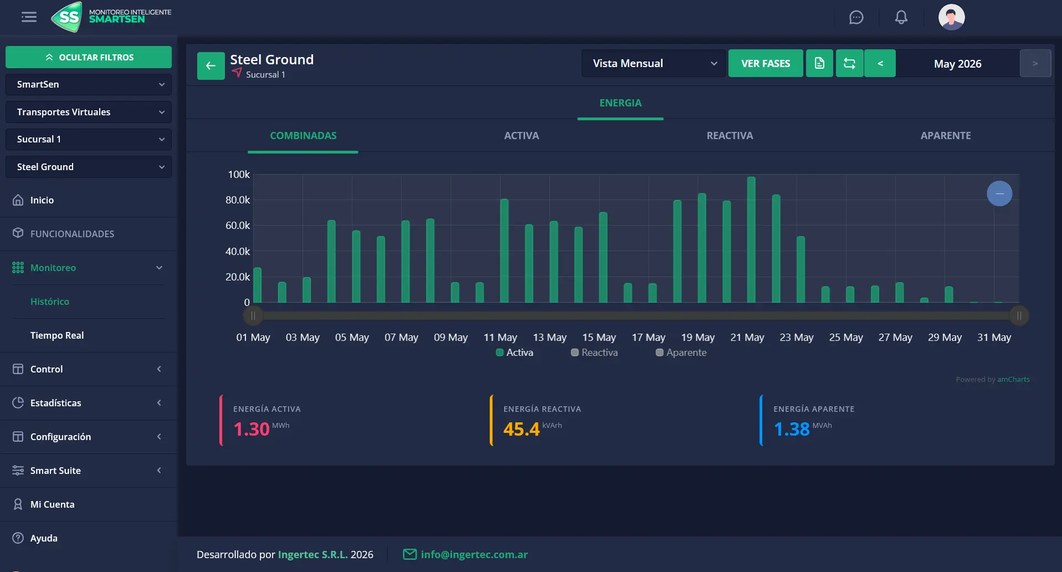Viewport: 1062px width, 572px height.
Task: Open the Ingertec S.R.L. link
Action: (x=313, y=554)
